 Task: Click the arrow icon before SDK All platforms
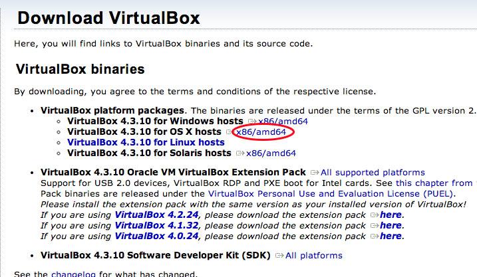click(280, 256)
